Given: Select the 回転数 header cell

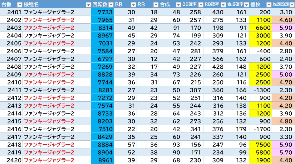Looking at the screenshot, I should pos(102,4).
